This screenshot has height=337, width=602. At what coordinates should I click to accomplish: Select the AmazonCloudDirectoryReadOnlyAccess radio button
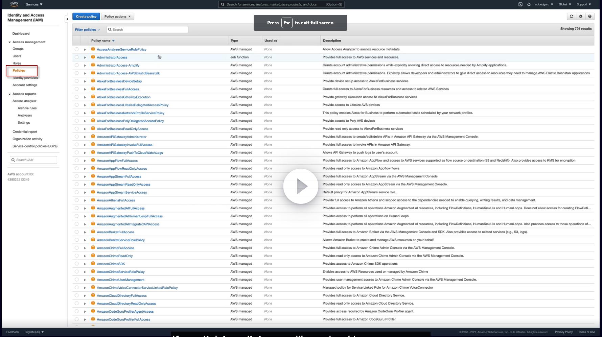tap(77, 304)
